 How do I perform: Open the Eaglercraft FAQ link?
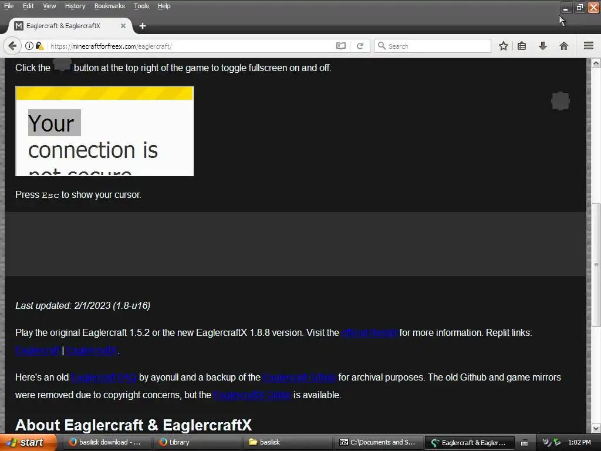(104, 378)
